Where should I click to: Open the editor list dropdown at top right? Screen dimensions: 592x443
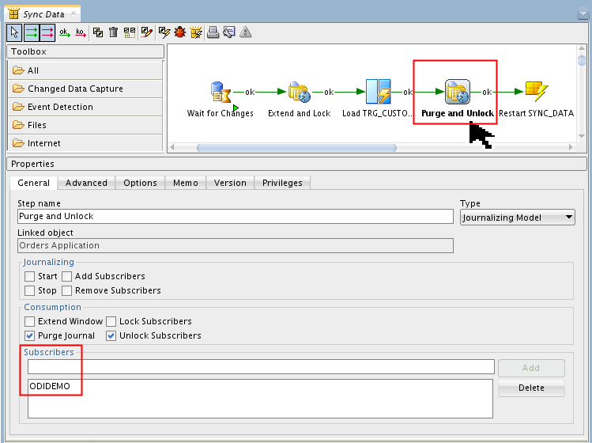tap(583, 14)
